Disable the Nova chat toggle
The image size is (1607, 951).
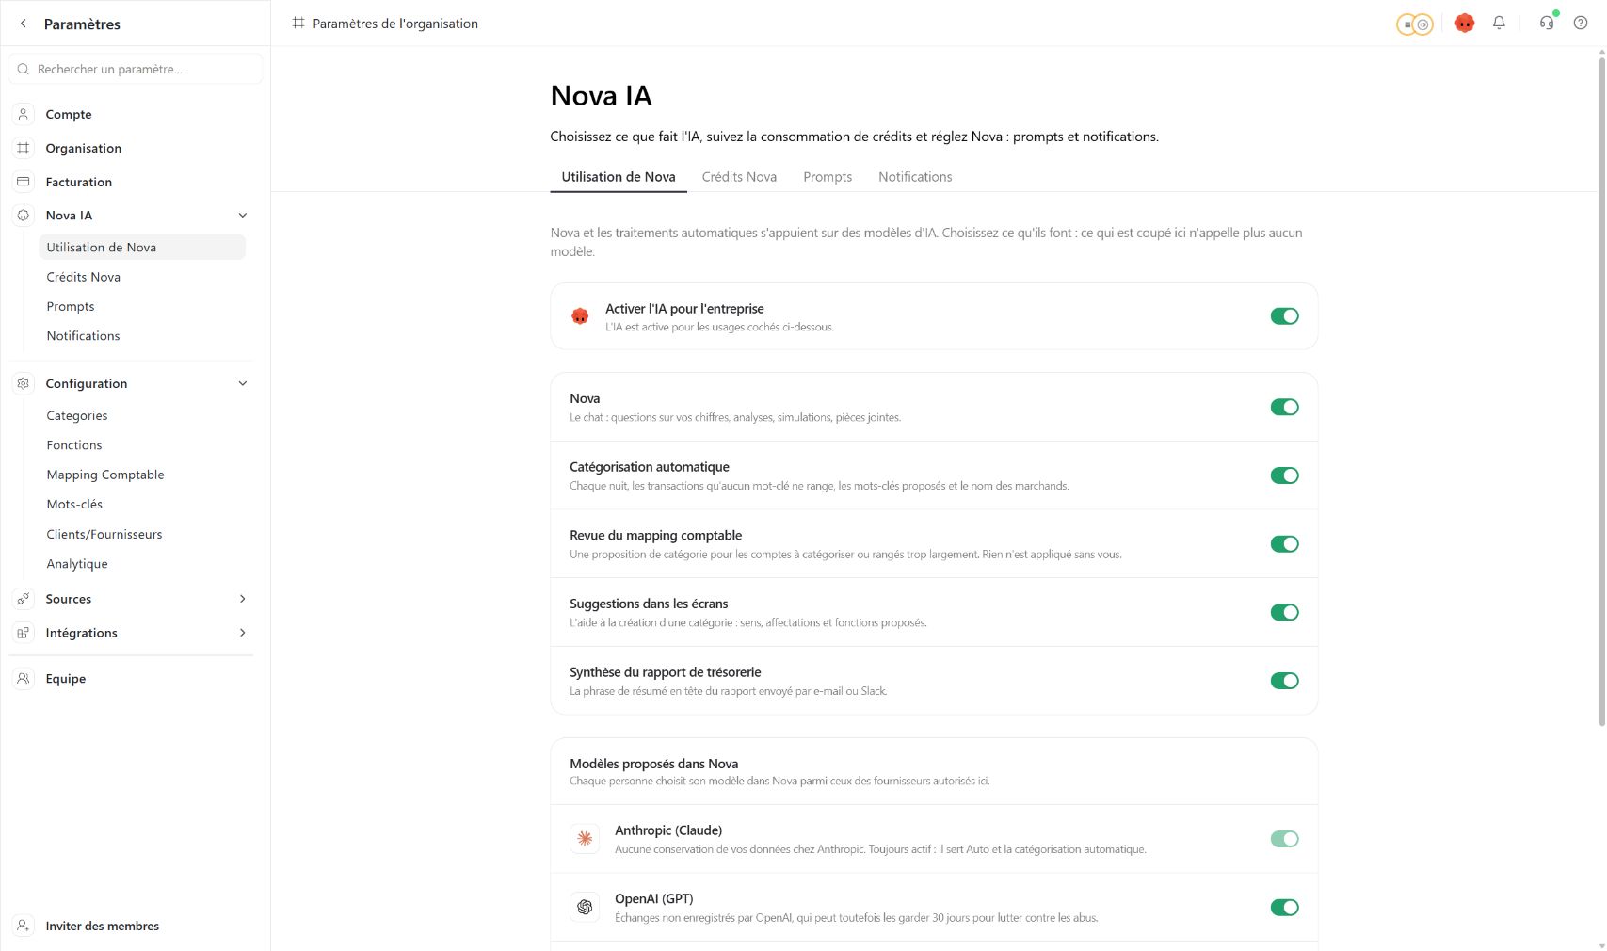pos(1284,407)
